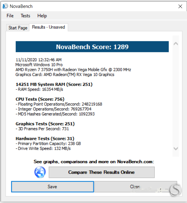Click Primary Partition Capacity: 238 GB

48,143
